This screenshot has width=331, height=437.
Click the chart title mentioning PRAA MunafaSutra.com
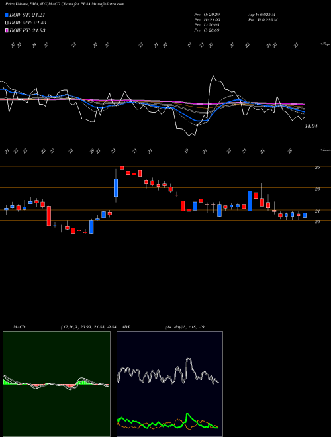[65, 4]
